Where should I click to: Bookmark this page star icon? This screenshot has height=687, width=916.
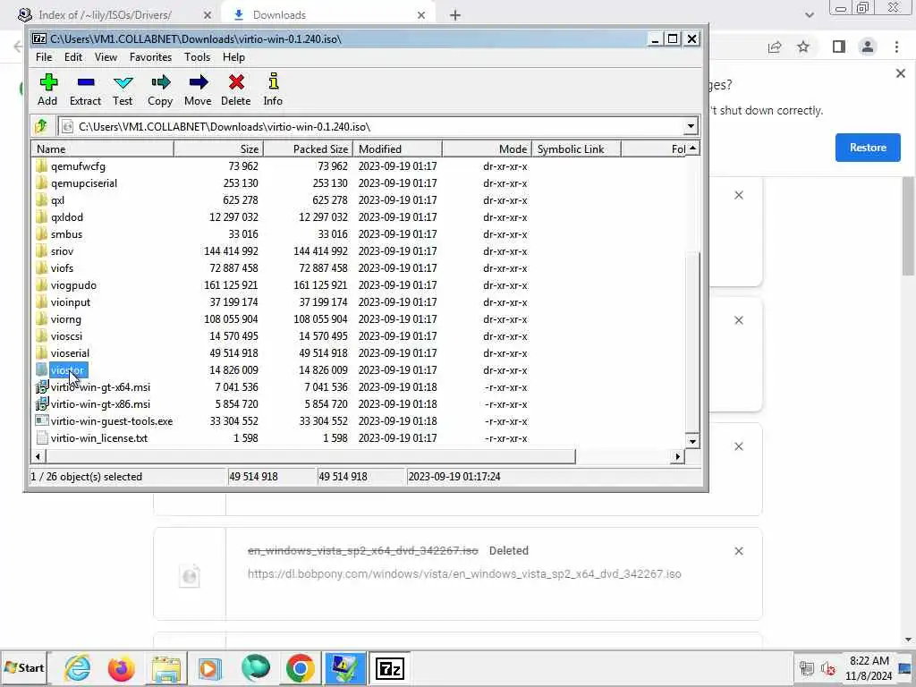(803, 47)
